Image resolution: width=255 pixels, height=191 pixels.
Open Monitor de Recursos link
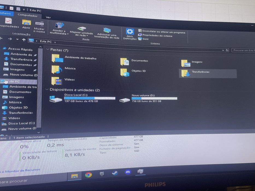click(20, 171)
